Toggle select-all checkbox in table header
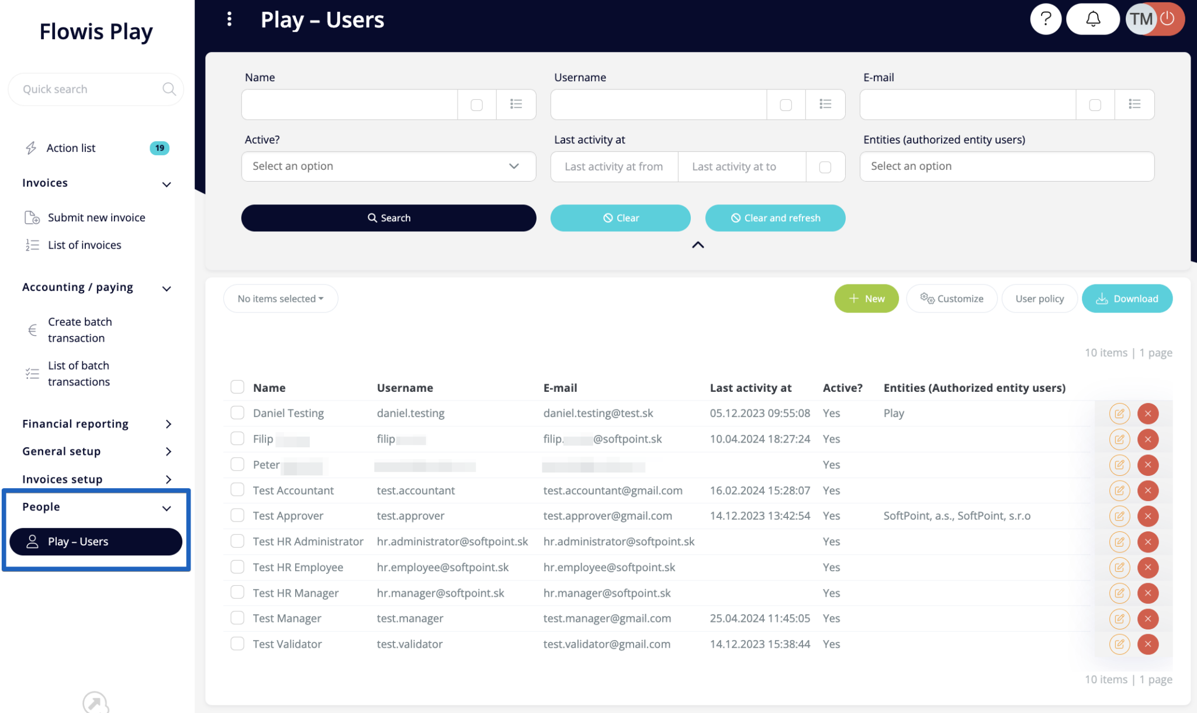 (x=237, y=387)
